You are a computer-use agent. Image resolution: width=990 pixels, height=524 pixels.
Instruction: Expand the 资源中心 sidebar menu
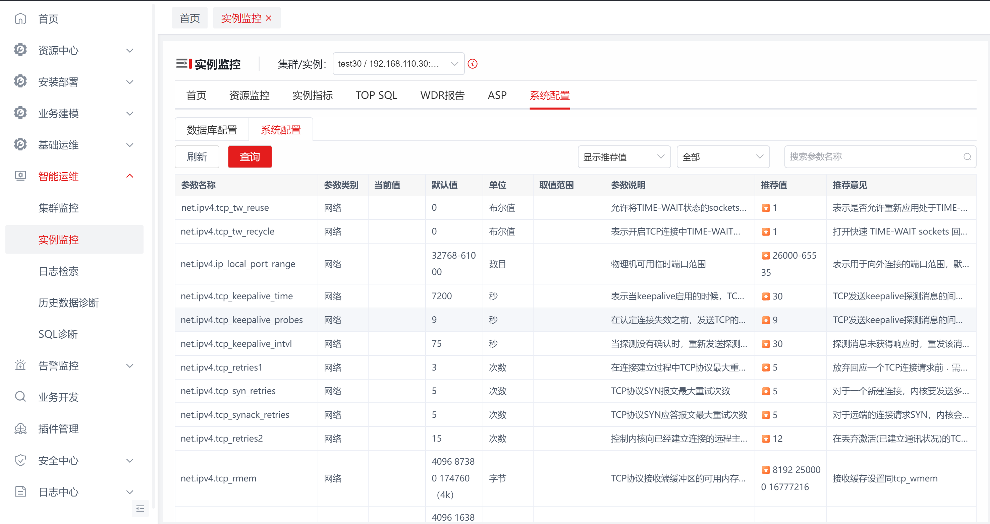(x=130, y=50)
